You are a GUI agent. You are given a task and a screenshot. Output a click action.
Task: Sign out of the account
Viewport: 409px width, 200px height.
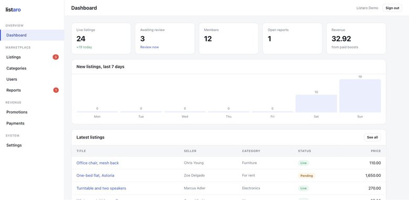[392, 8]
